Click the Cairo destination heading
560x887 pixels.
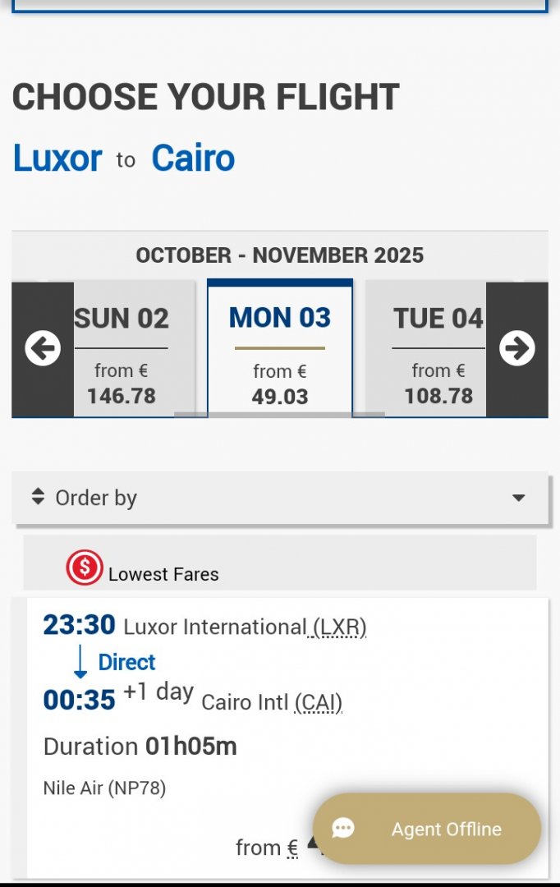click(193, 158)
